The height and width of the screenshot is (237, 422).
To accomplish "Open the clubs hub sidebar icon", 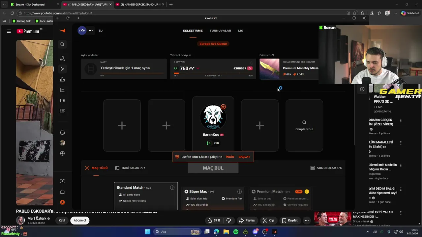I will [62, 132].
